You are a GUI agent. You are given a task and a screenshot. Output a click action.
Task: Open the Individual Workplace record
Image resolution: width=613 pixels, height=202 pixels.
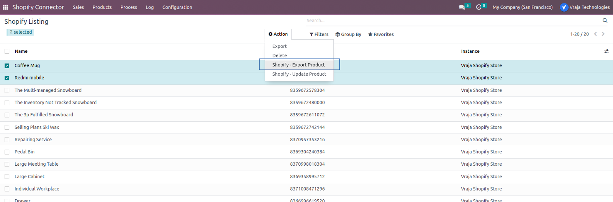pyautogui.click(x=37, y=189)
